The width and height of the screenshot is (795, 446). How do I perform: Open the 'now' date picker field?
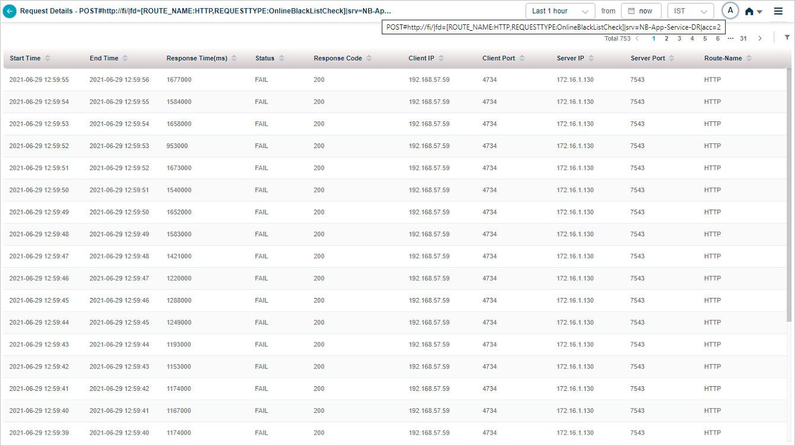pyautogui.click(x=641, y=11)
